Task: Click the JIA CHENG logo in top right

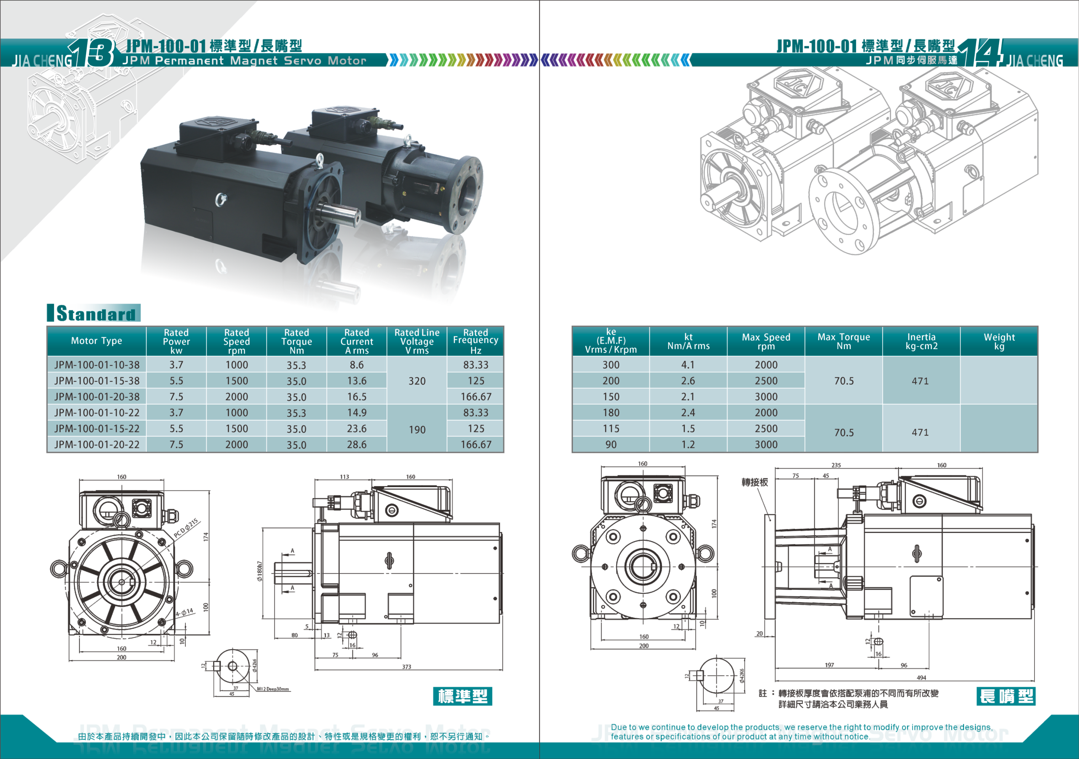Action: tap(1035, 61)
